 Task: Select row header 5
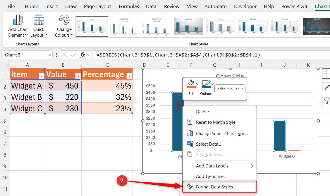click(5, 121)
